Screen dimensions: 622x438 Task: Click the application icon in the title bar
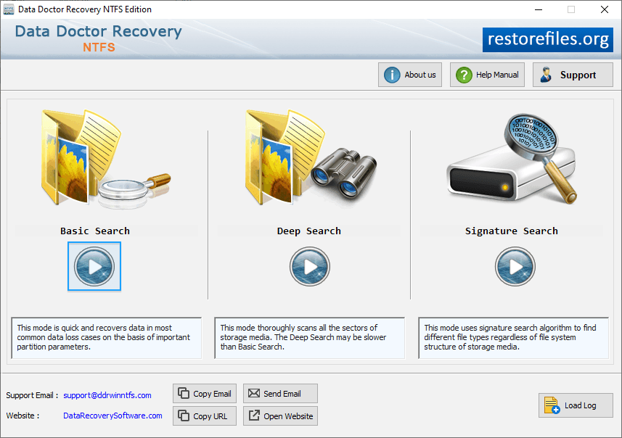click(8, 9)
